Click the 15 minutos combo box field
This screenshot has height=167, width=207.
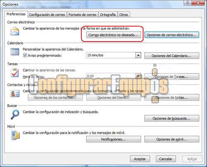click(x=113, y=55)
